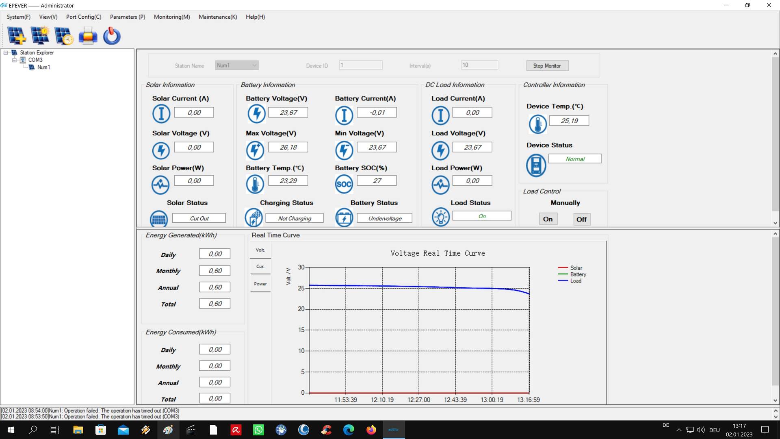Switch curve to Volt. tab
This screenshot has height=439, width=780.
(x=260, y=250)
